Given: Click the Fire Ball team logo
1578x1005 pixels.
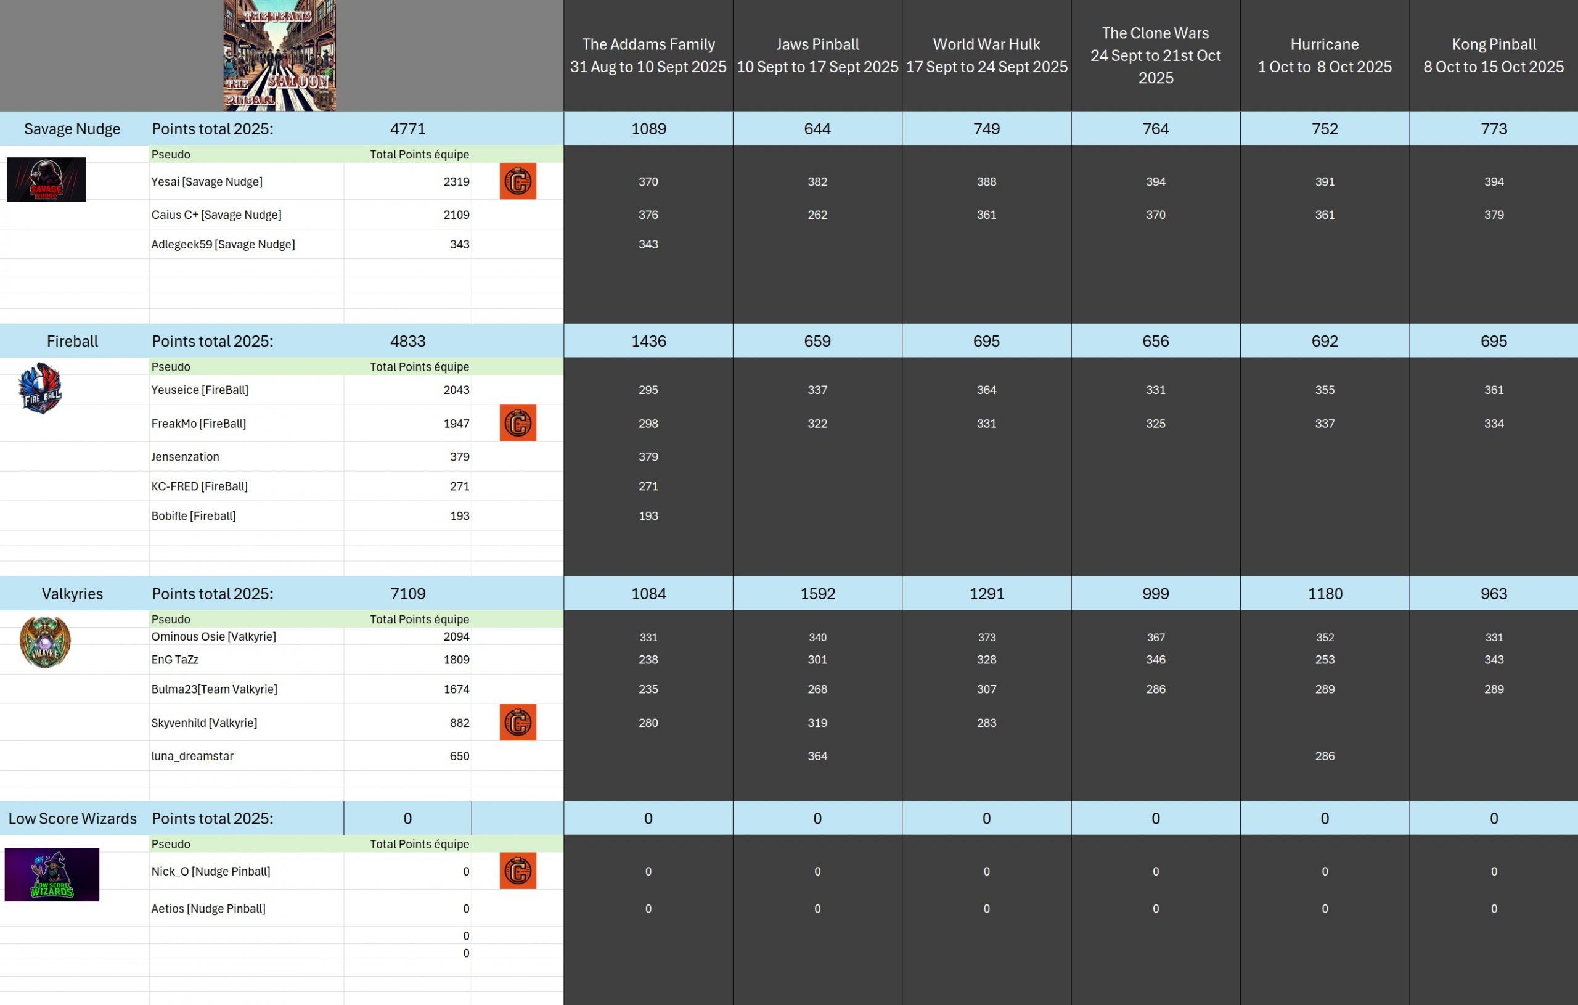Looking at the screenshot, I should tap(41, 388).
